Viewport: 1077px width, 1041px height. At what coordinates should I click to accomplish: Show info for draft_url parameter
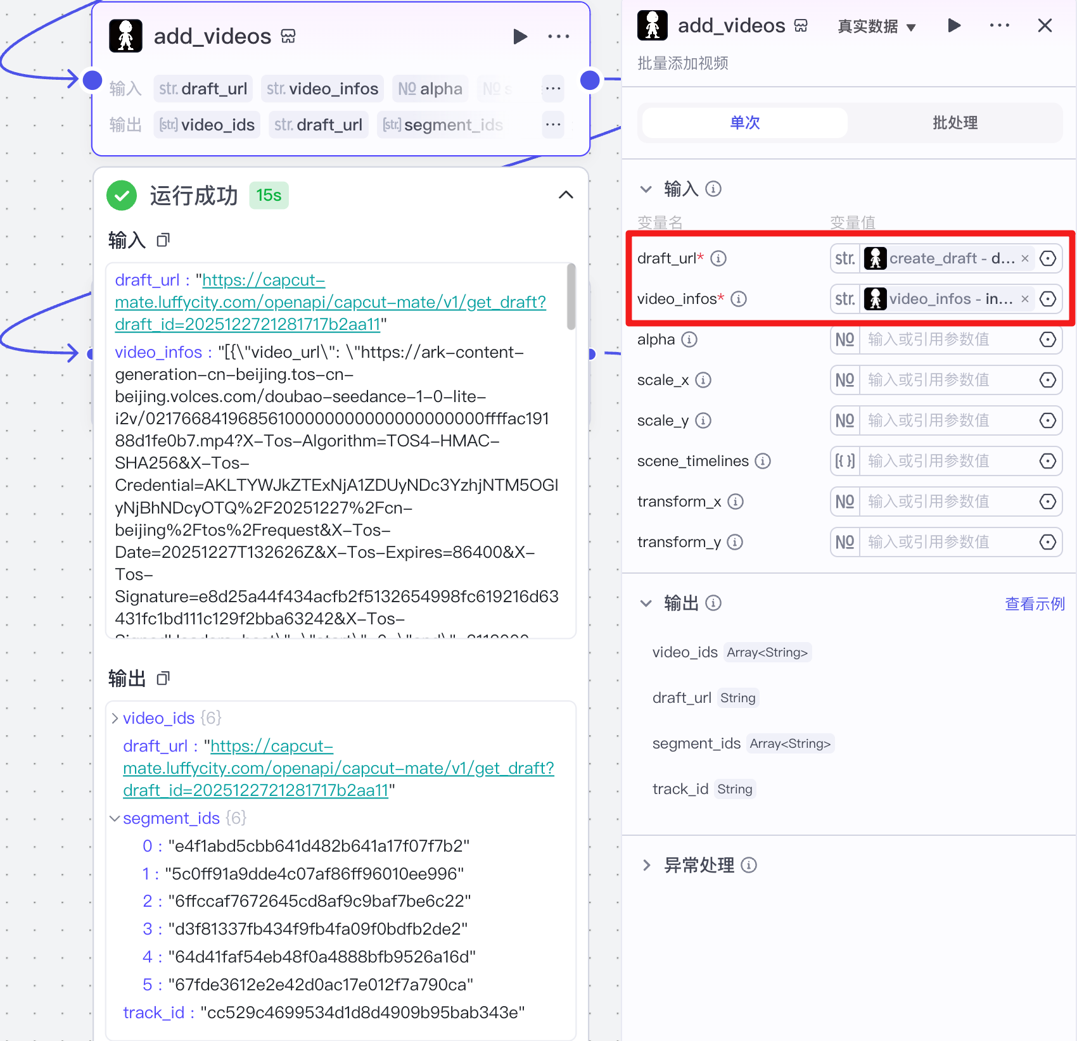718,258
